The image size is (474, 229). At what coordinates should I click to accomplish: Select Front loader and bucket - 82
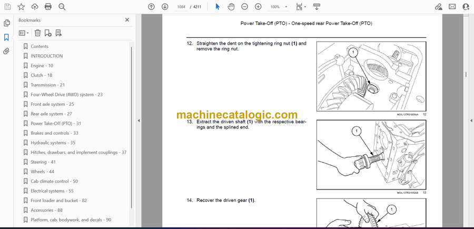58,201
